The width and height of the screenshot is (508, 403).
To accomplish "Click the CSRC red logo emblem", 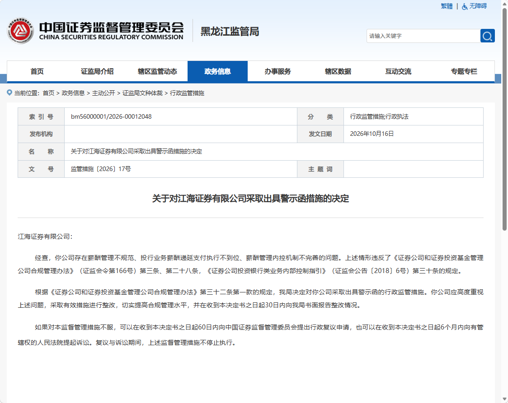I will coord(20,31).
